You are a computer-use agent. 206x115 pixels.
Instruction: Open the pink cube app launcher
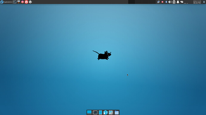click(22, 2)
